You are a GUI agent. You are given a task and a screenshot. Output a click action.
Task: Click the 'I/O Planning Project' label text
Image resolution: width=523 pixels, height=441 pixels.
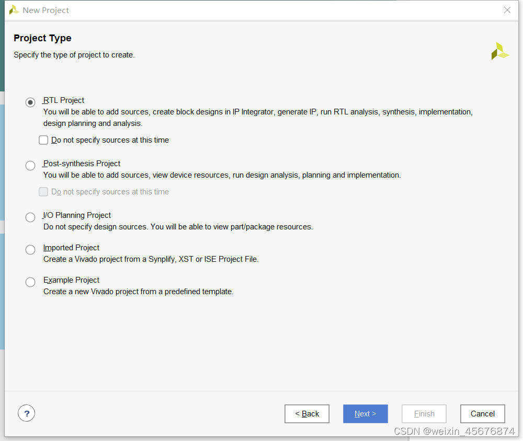77,215
